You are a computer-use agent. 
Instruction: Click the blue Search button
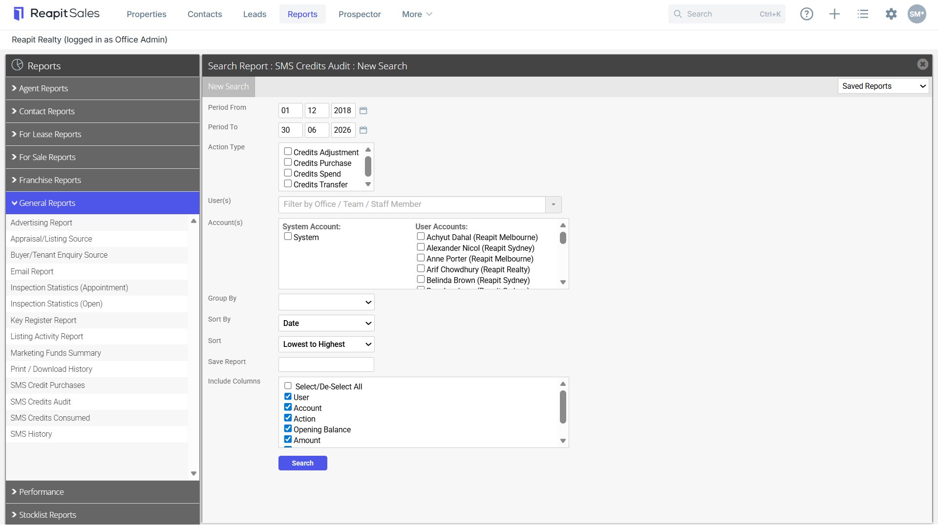click(x=302, y=463)
